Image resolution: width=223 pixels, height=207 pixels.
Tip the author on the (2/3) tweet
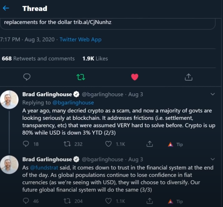coord(176,144)
